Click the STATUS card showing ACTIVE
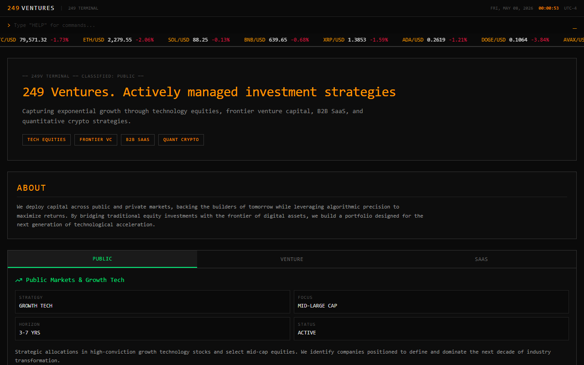The width and height of the screenshot is (584, 365). [431, 329]
